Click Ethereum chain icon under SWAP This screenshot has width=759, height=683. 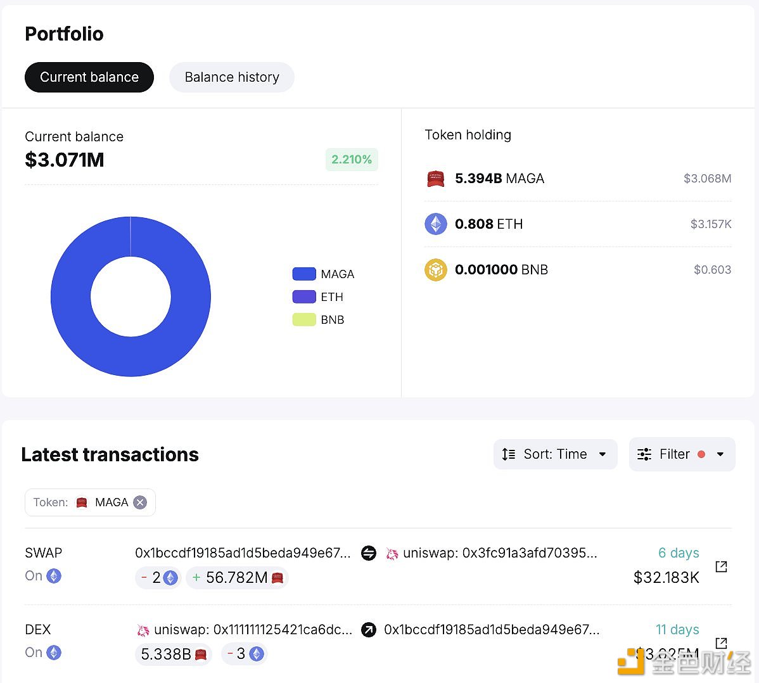click(x=54, y=576)
